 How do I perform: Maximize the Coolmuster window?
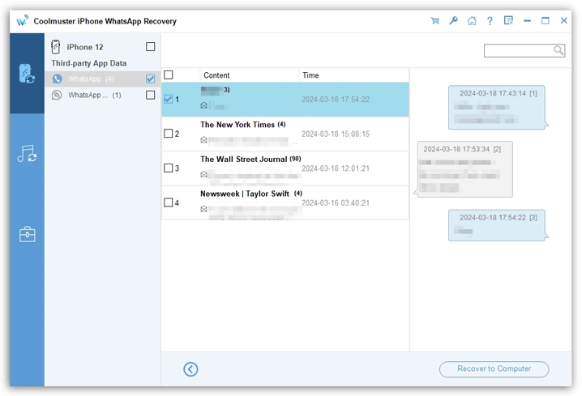point(546,21)
